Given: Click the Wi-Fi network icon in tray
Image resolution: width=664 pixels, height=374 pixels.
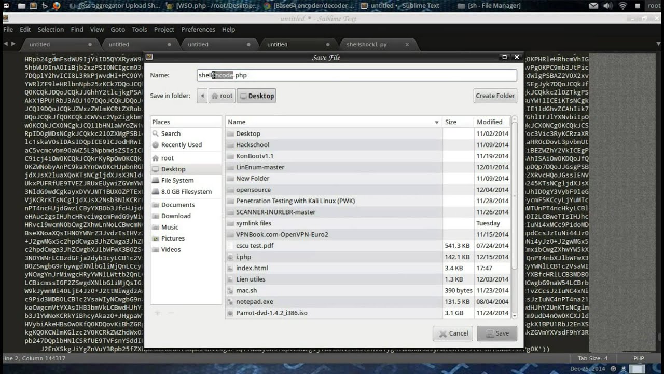Looking at the screenshot, I should coord(623,6).
